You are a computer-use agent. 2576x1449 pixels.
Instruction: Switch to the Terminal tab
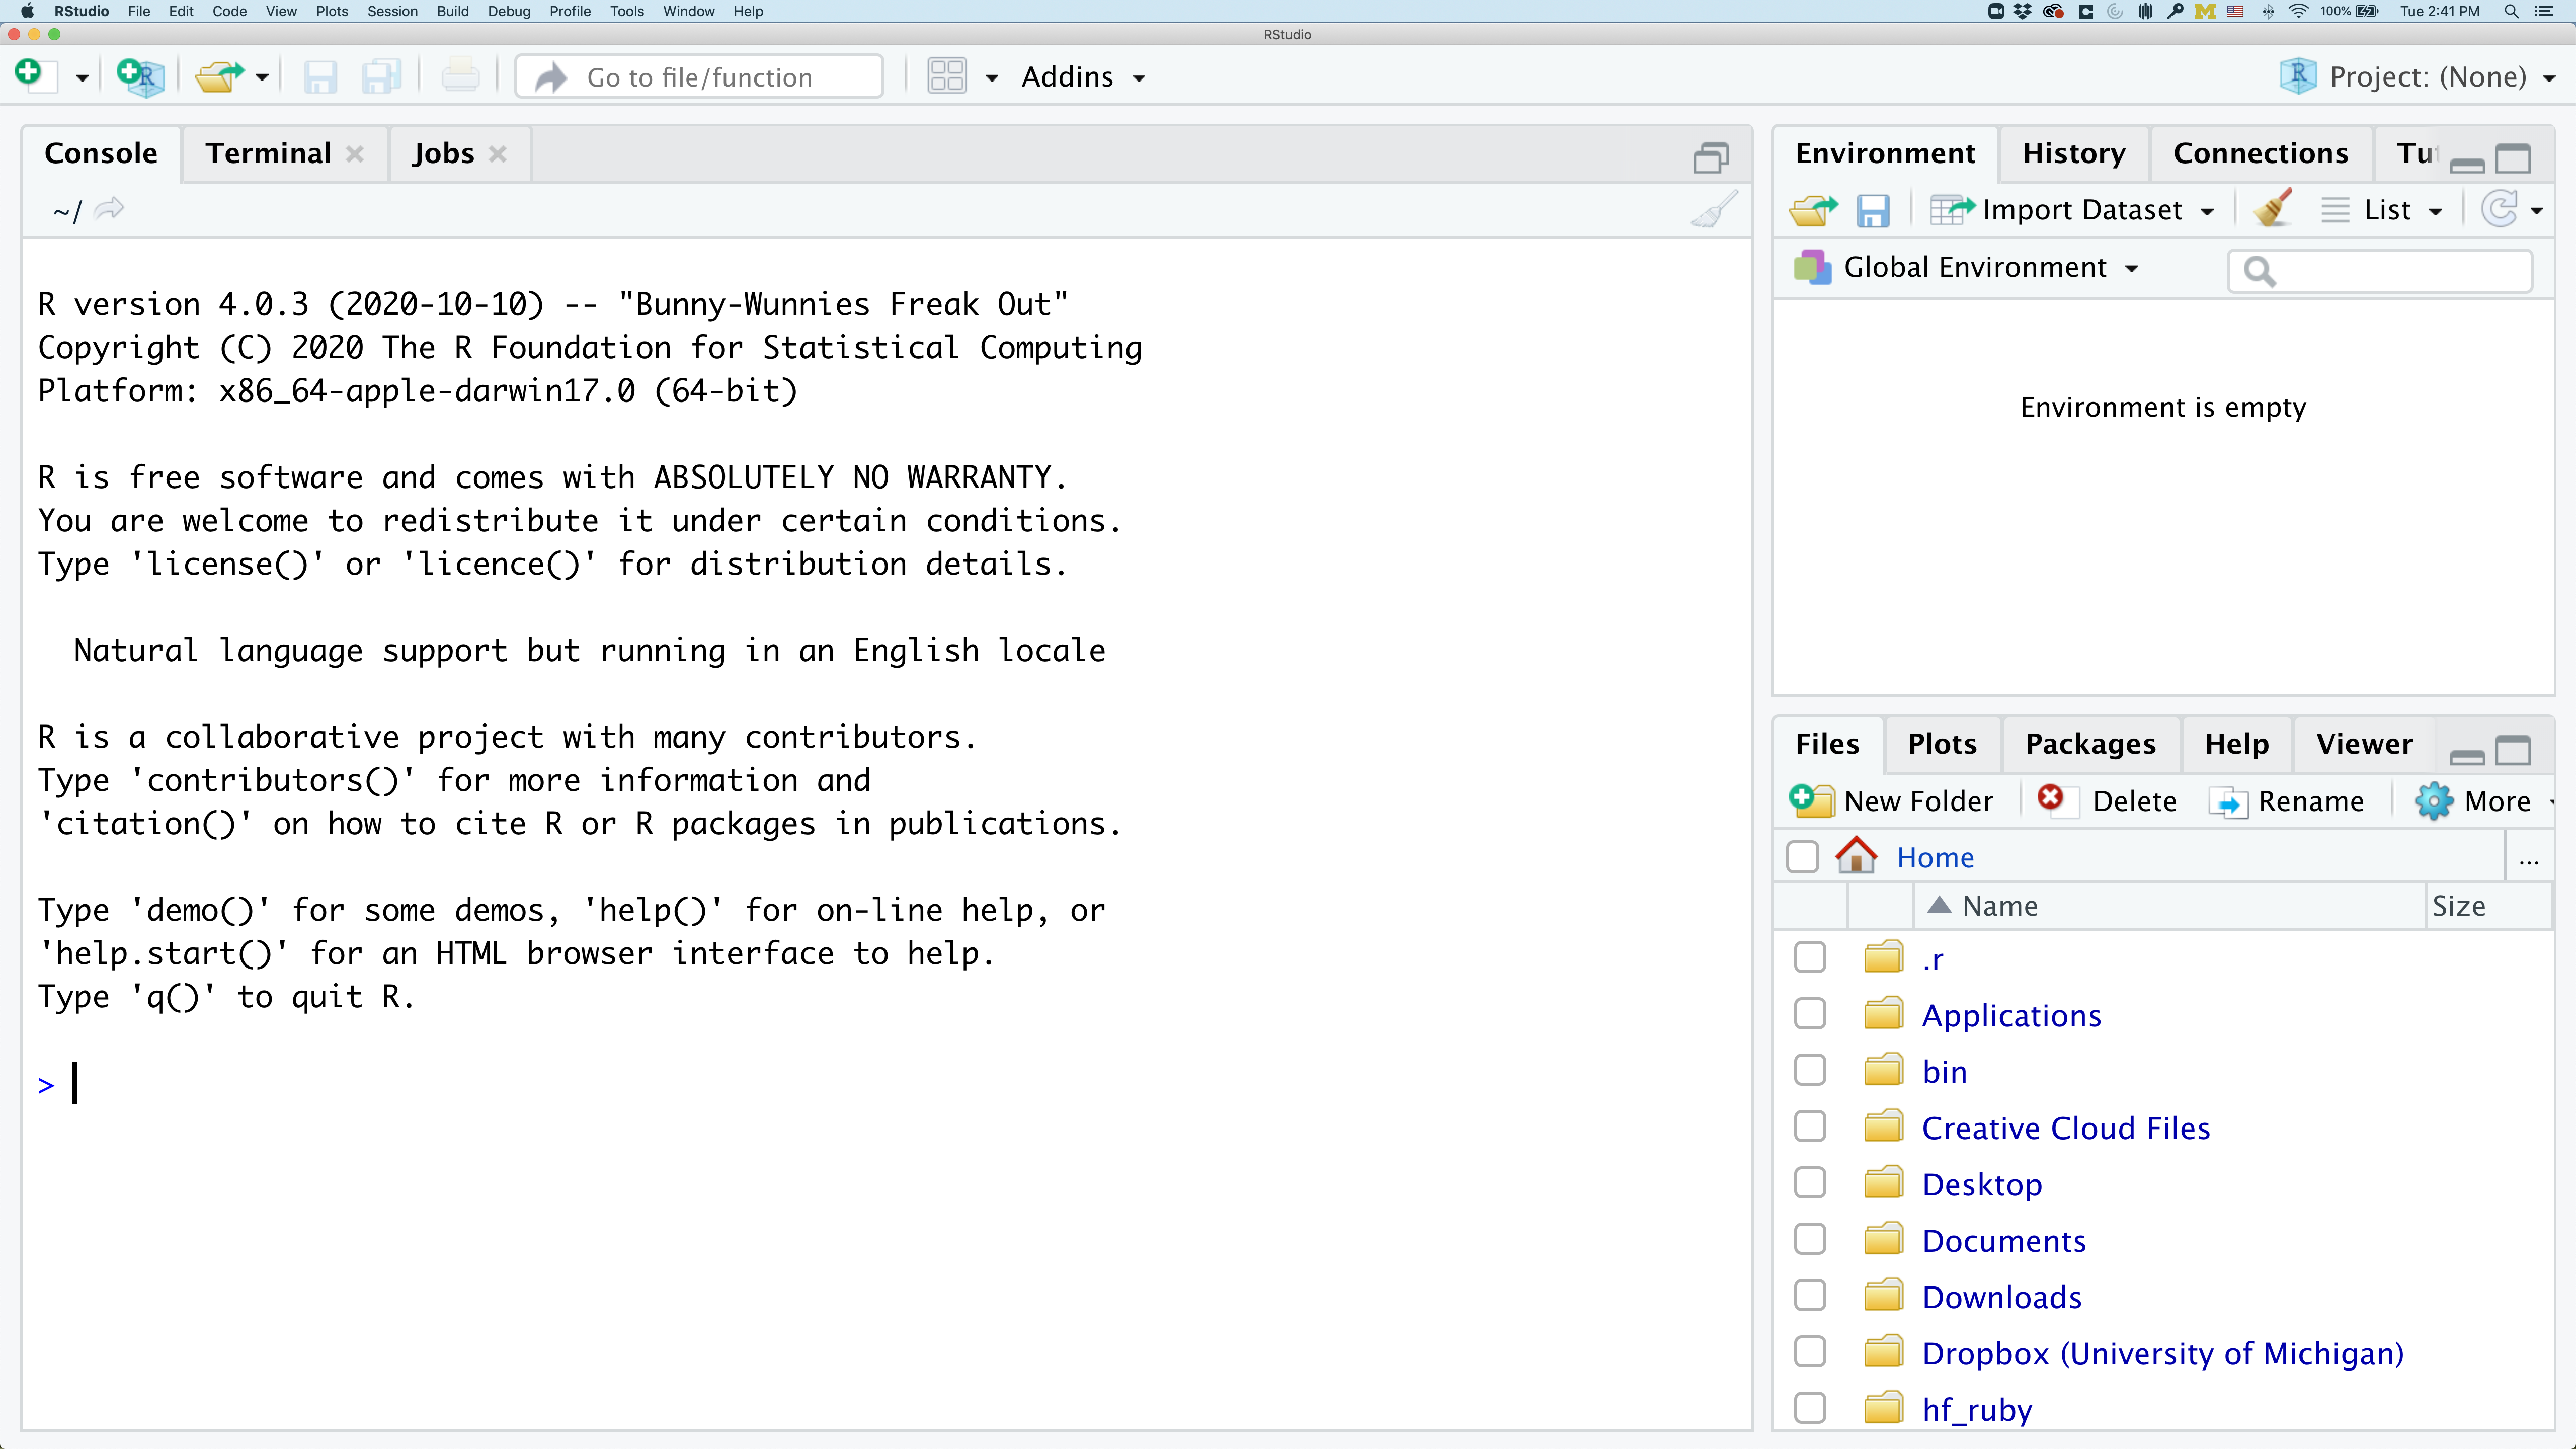268,153
